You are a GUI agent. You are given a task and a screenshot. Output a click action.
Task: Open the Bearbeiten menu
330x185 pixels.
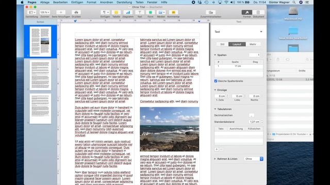click(x=60, y=2)
